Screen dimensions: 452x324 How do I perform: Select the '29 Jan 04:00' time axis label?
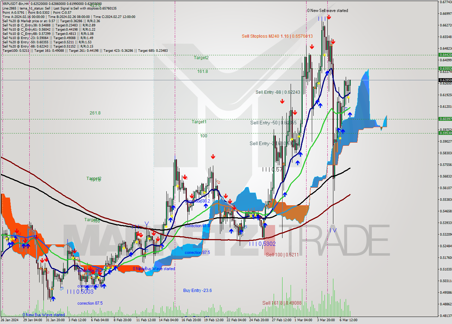tap(33, 320)
